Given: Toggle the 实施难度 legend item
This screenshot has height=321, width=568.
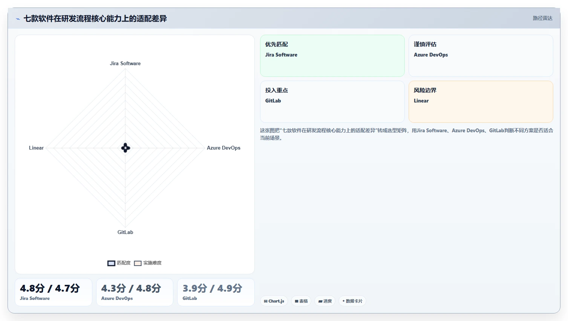Looking at the screenshot, I should (x=148, y=263).
